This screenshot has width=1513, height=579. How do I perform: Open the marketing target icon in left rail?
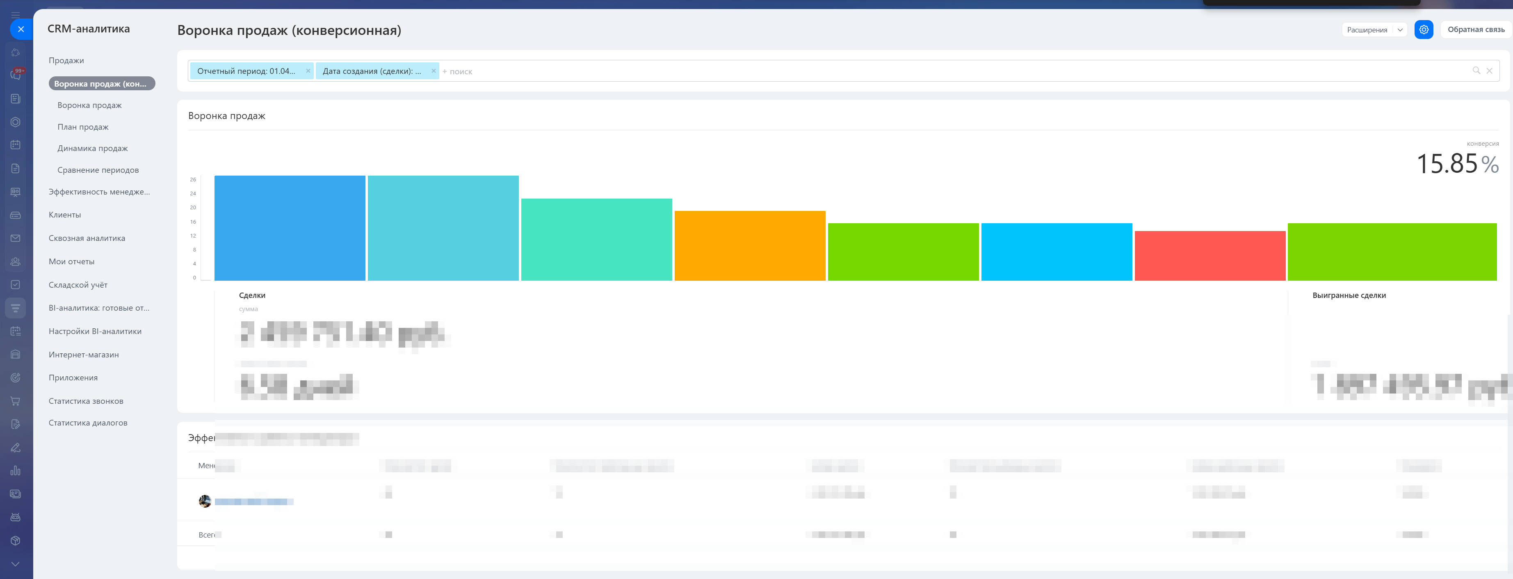pyautogui.click(x=15, y=378)
